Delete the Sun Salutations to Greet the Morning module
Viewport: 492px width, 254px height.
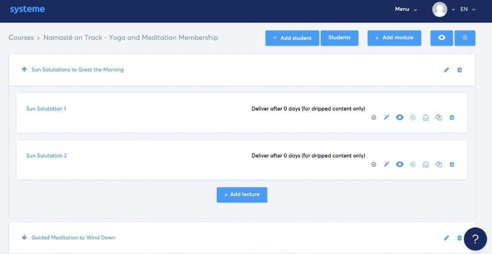[x=459, y=70]
